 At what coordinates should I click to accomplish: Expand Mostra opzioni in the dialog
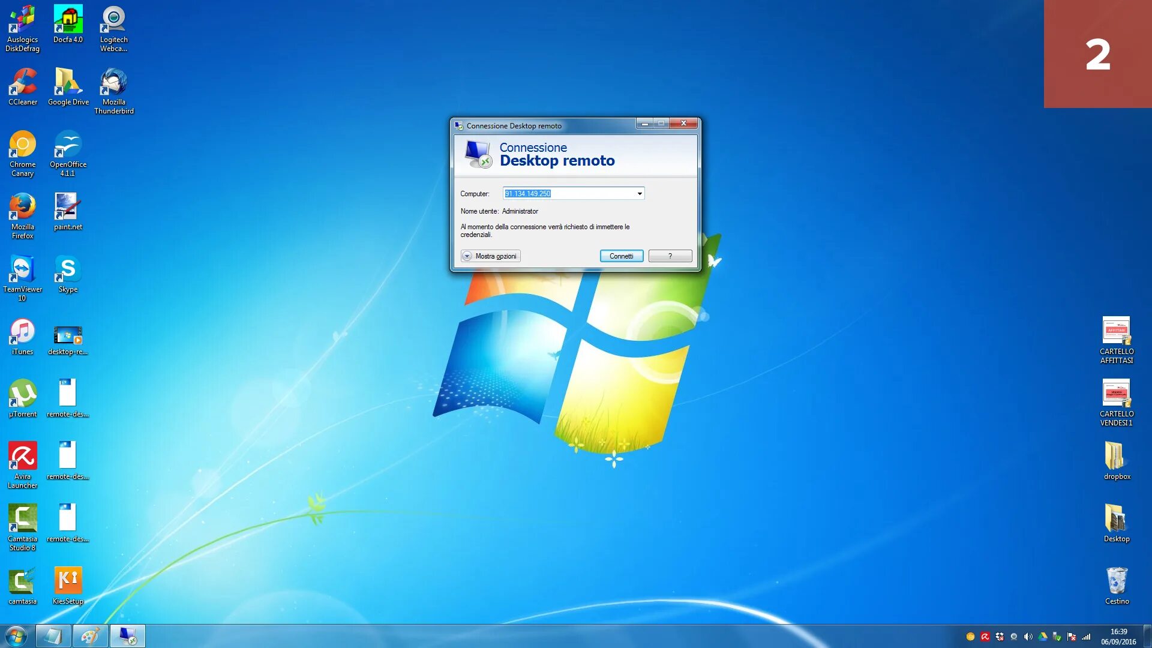point(490,256)
